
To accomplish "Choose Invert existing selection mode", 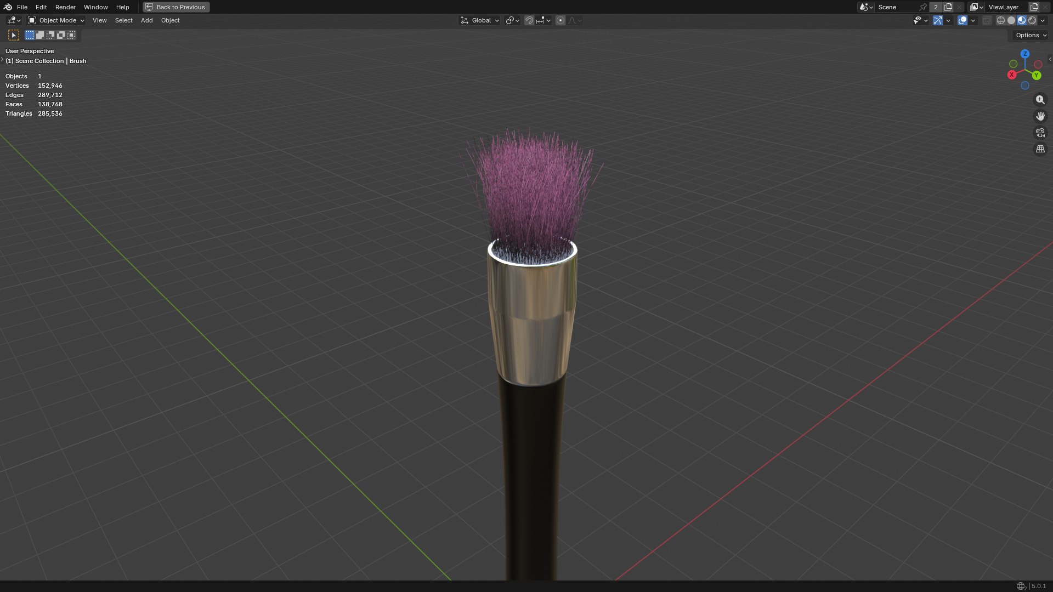I will coord(61,35).
